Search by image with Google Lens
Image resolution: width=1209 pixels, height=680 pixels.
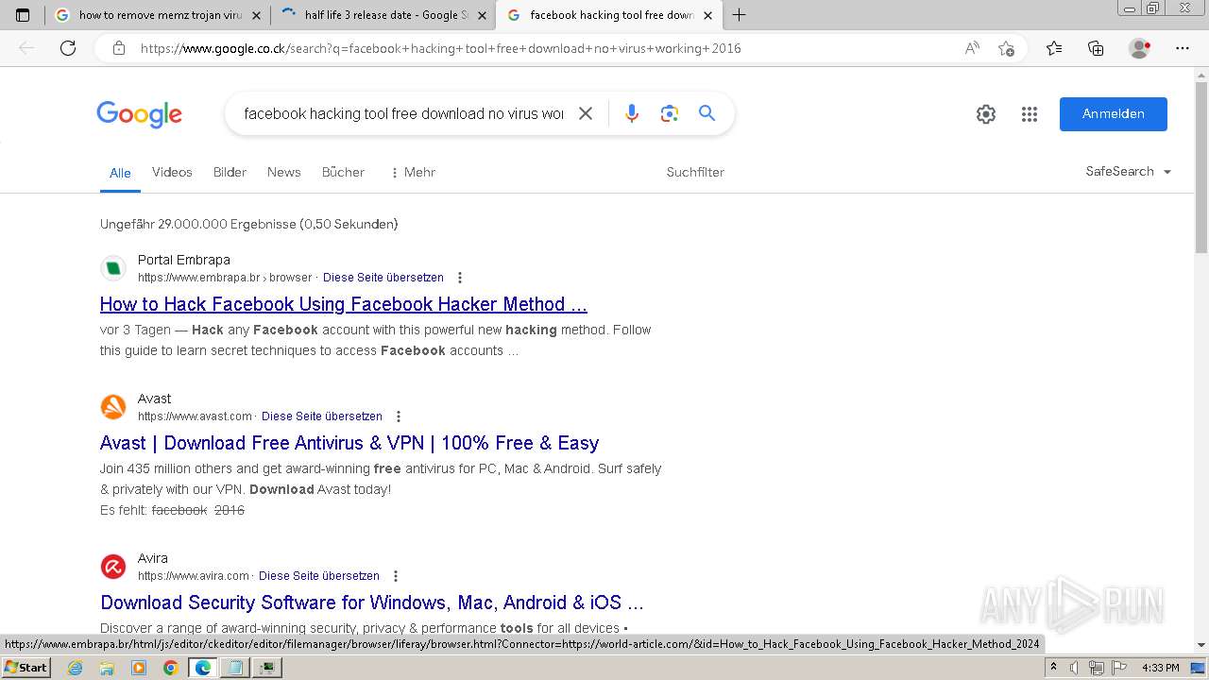670,113
